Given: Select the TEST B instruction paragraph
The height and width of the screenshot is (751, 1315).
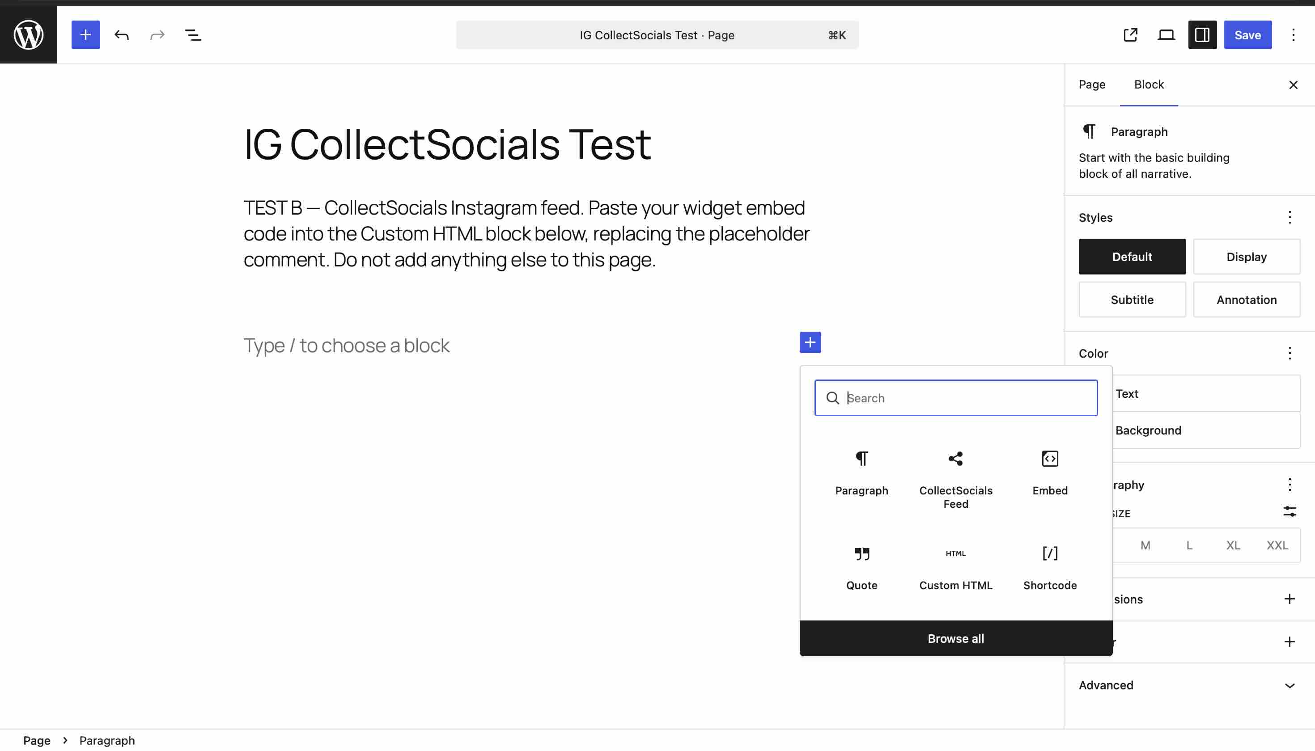Looking at the screenshot, I should 526,234.
